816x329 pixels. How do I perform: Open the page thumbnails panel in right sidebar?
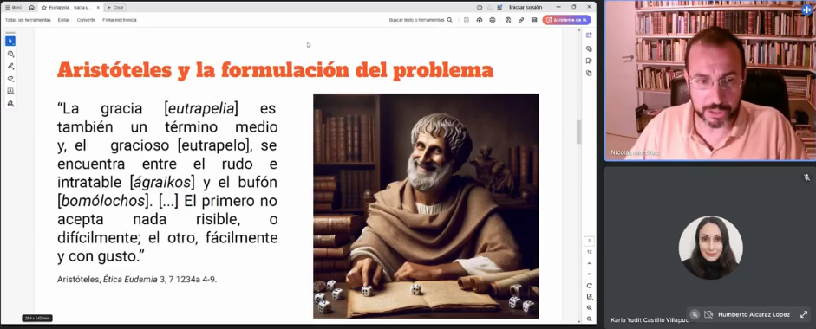tap(589, 74)
